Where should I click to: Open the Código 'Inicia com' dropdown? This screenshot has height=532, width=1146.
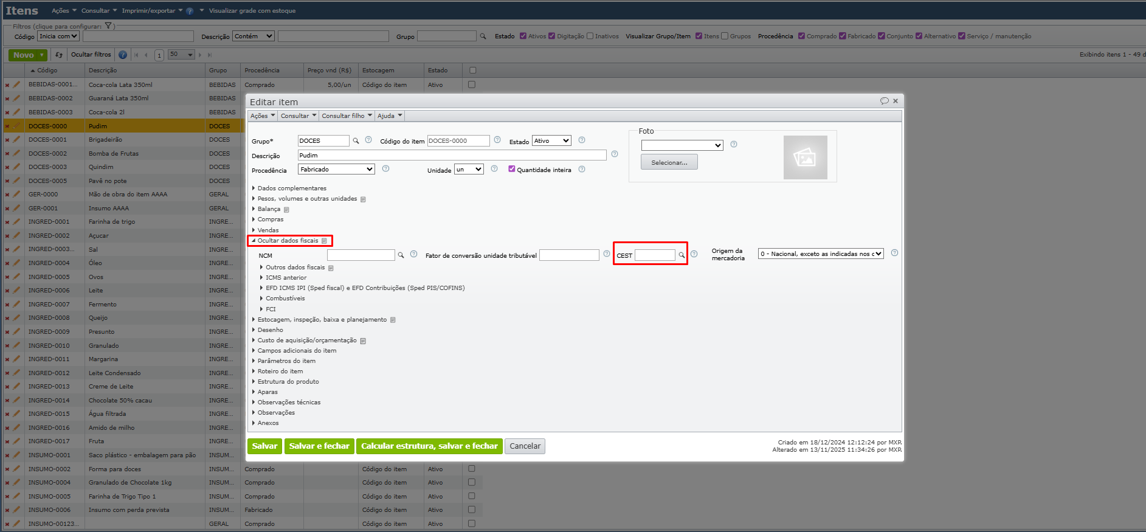point(58,36)
